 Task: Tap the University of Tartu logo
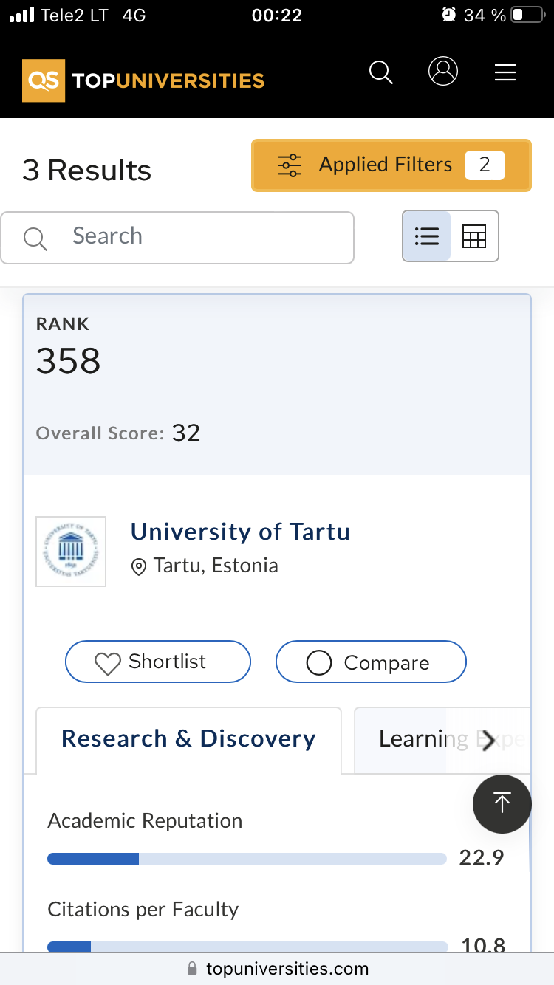click(71, 552)
